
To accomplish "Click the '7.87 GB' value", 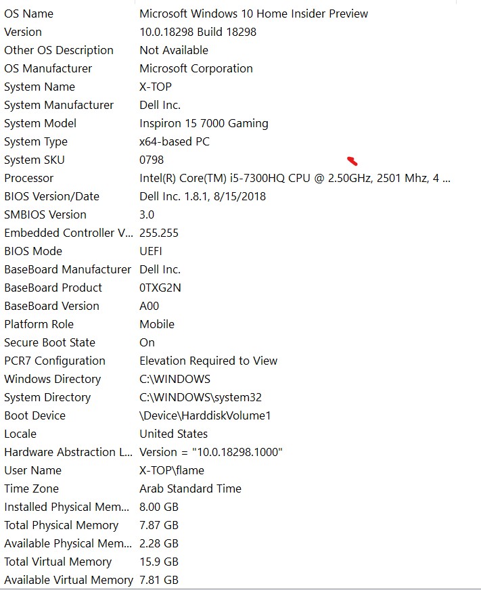I will [x=159, y=525].
